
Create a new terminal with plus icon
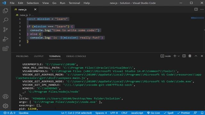[175, 56]
